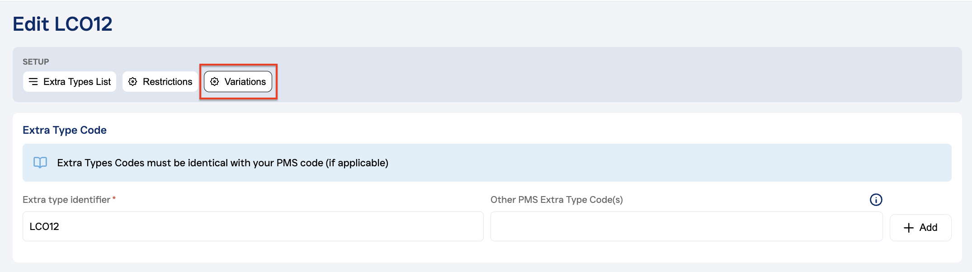Click the red required asterisk
The width and height of the screenshot is (972, 272).
tap(114, 198)
